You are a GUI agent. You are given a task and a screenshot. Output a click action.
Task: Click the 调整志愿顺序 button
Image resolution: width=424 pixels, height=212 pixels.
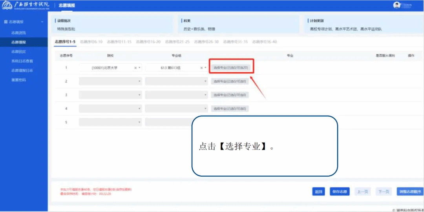coord(410,192)
